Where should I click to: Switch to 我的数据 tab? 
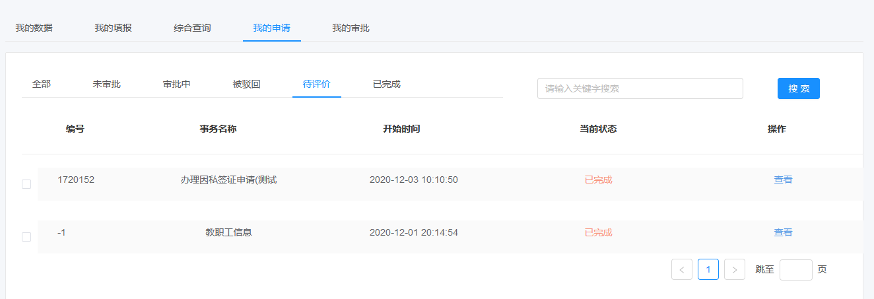(x=34, y=28)
